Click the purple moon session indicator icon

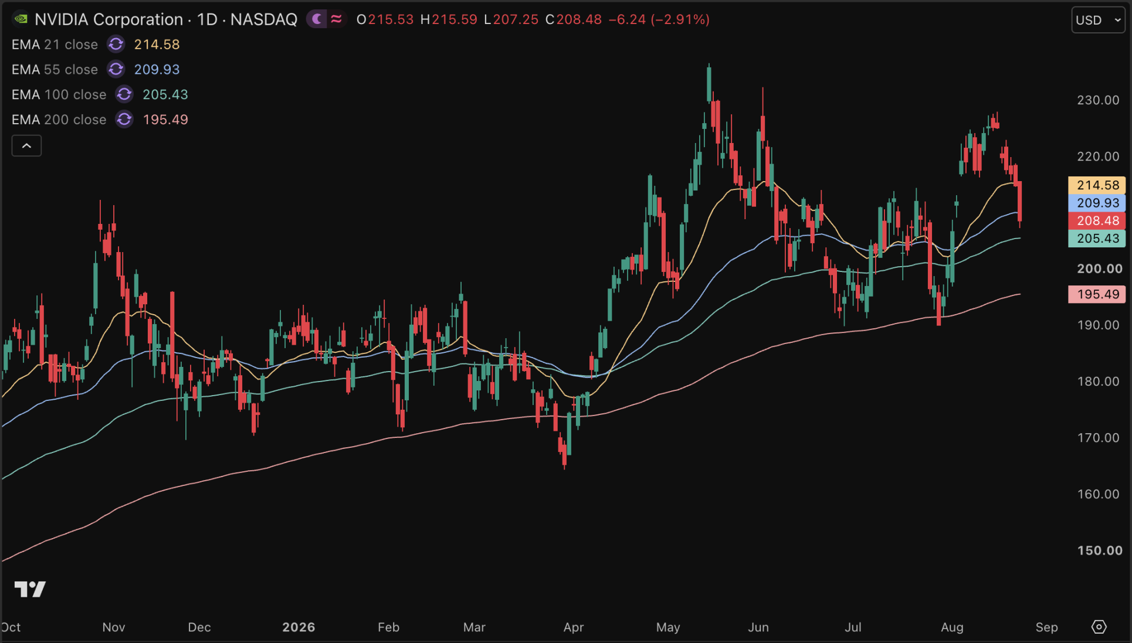pyautogui.click(x=317, y=19)
